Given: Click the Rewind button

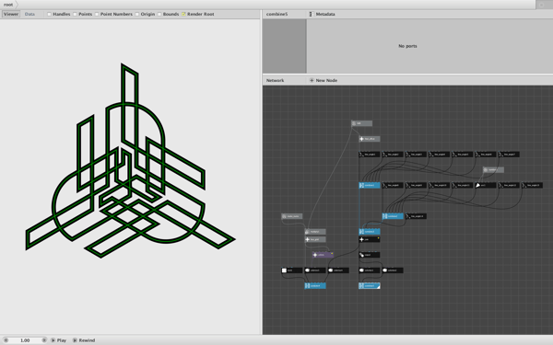Looking at the screenshot, I should tap(84, 340).
